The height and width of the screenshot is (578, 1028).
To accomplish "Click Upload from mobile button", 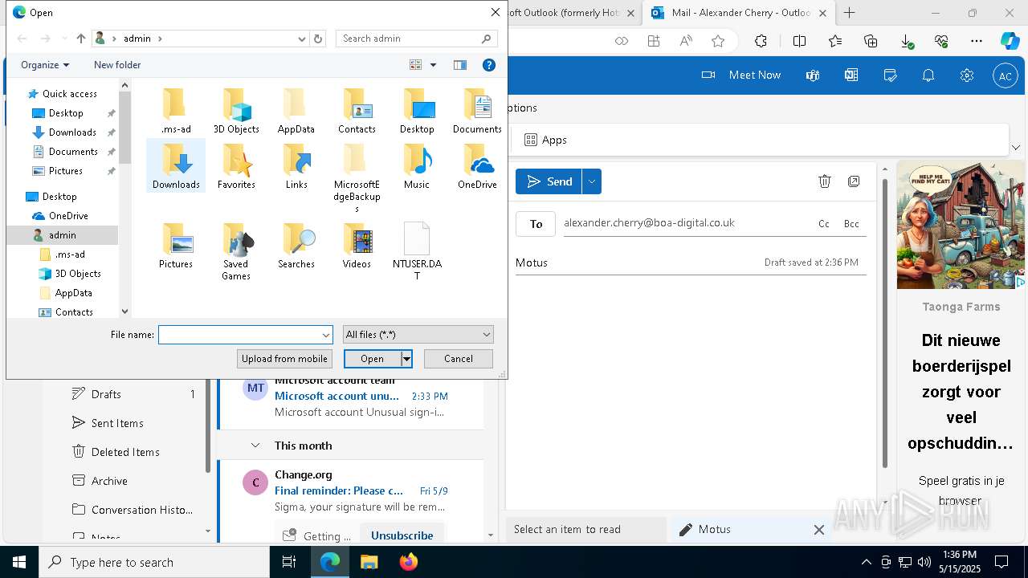I will (x=284, y=359).
